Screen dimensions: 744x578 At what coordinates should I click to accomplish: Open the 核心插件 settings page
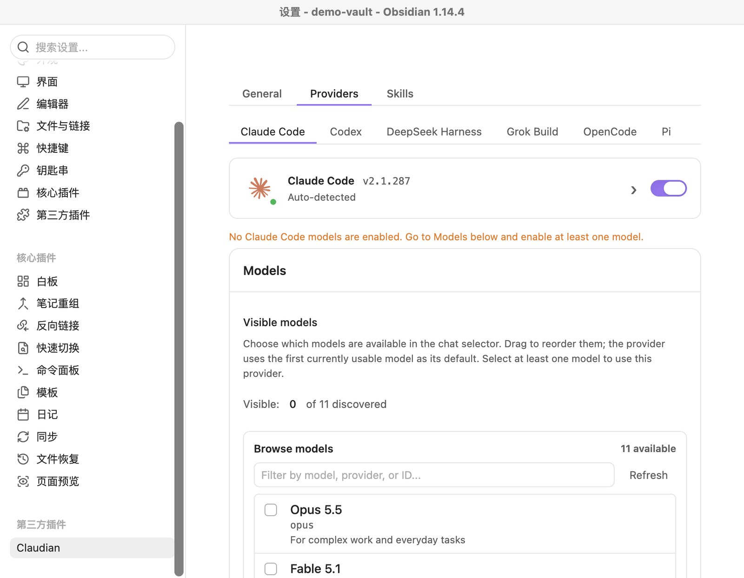click(x=58, y=193)
